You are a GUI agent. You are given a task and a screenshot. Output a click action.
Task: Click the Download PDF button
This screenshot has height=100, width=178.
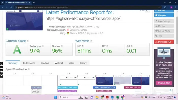coord(164,42)
